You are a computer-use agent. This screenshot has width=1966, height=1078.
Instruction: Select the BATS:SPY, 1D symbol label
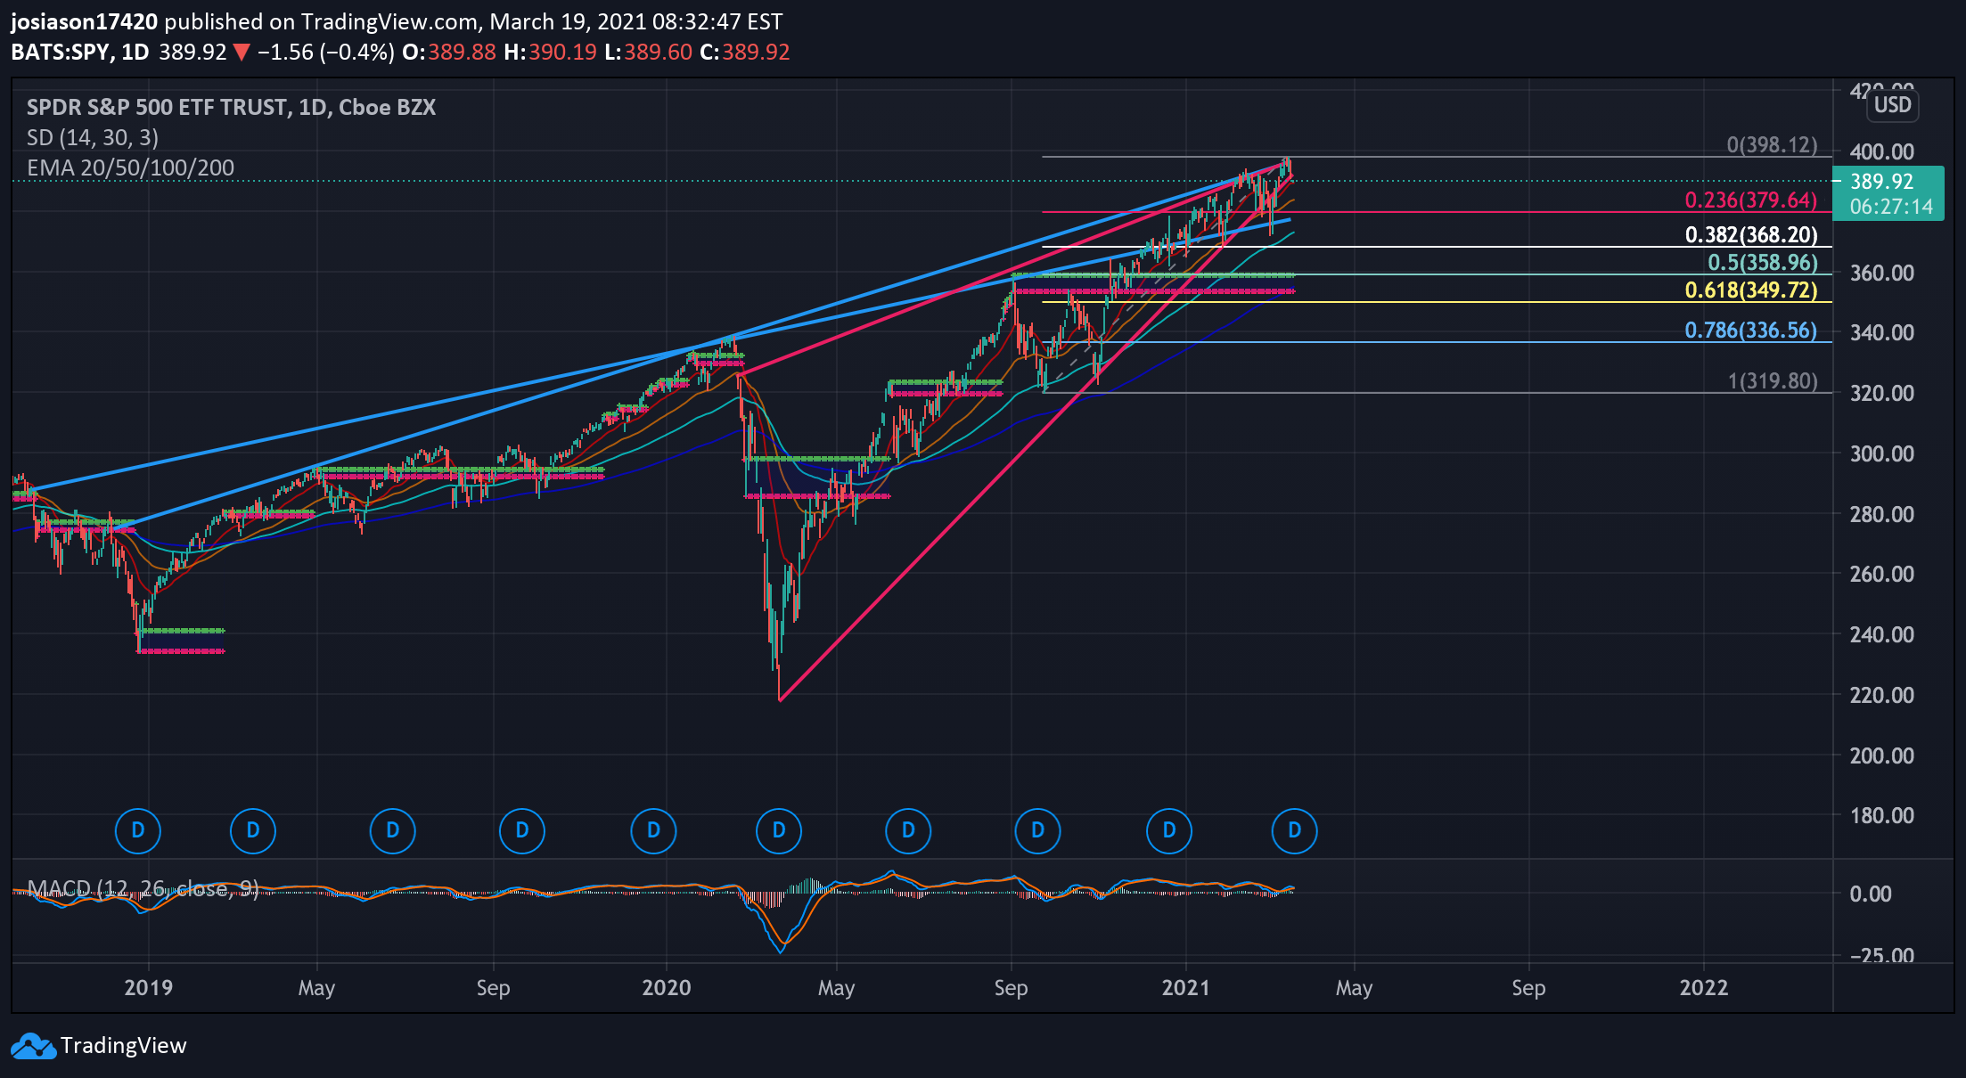point(80,53)
